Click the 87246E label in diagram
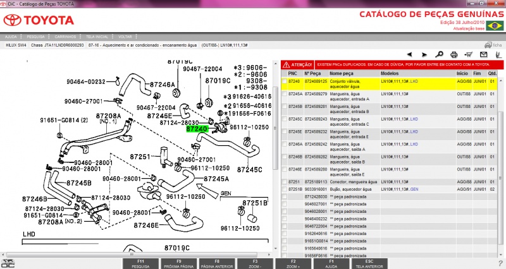The height and width of the screenshot is (269, 506). point(147,225)
